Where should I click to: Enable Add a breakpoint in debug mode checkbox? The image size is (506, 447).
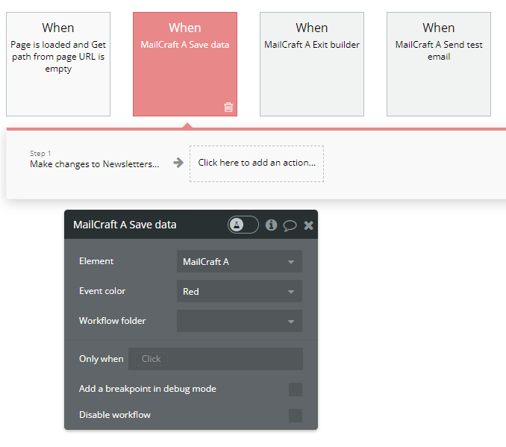click(x=296, y=390)
